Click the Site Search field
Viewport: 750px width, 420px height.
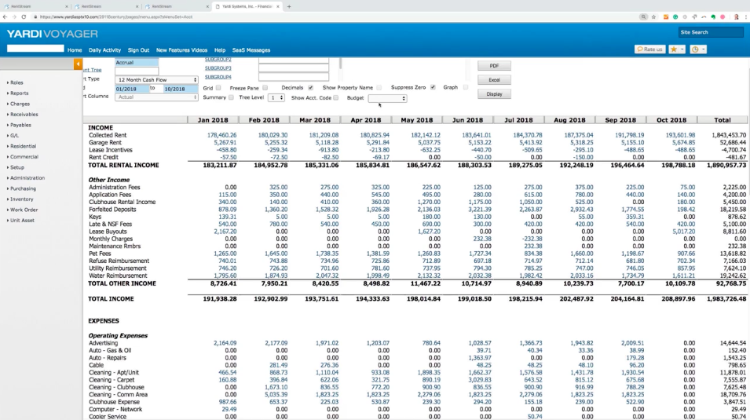tap(711, 32)
